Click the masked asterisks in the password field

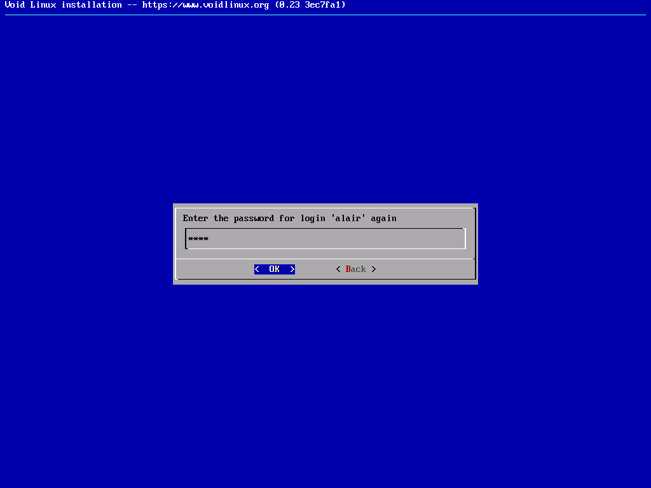click(x=198, y=239)
